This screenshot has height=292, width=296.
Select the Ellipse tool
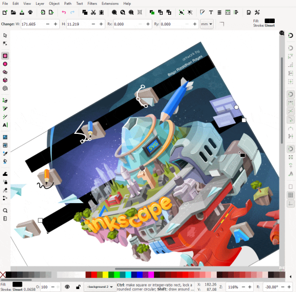[x=5, y=64]
